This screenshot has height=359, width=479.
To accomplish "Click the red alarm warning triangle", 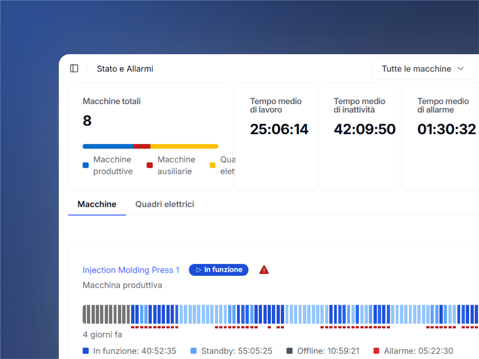I will 264,270.
